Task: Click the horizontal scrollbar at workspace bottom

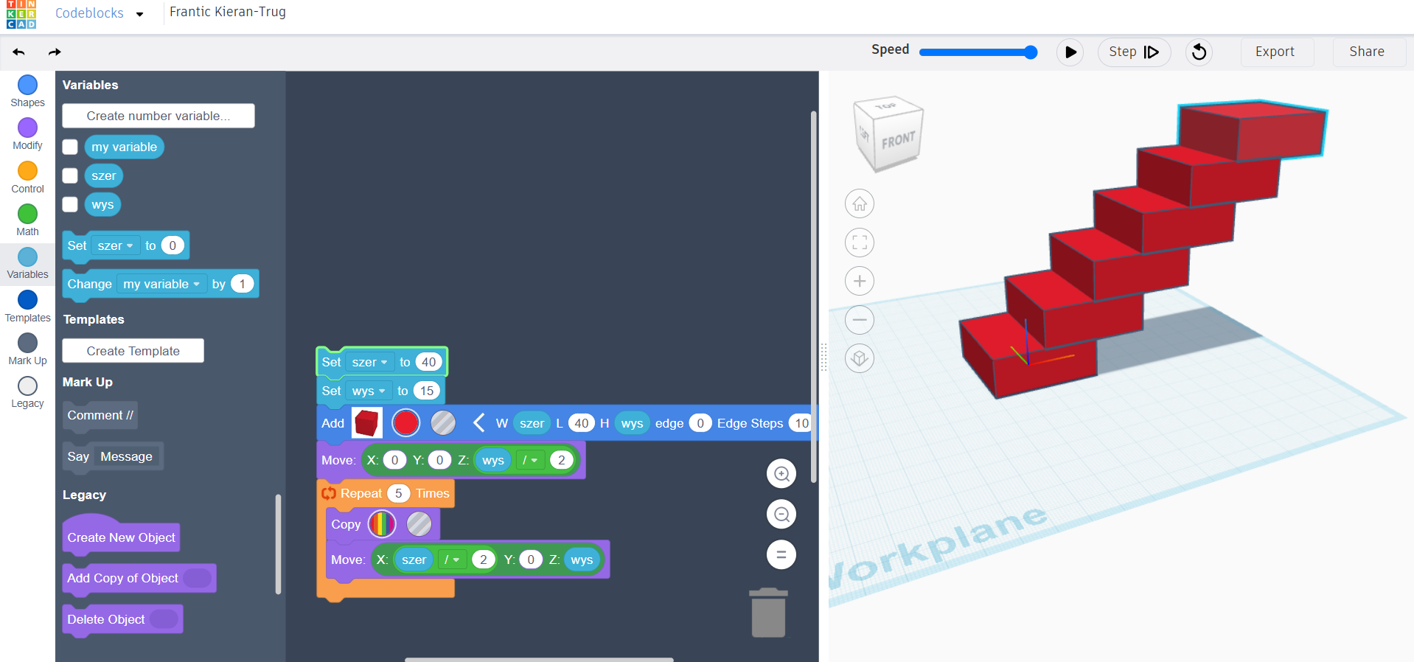Action: tap(539, 659)
